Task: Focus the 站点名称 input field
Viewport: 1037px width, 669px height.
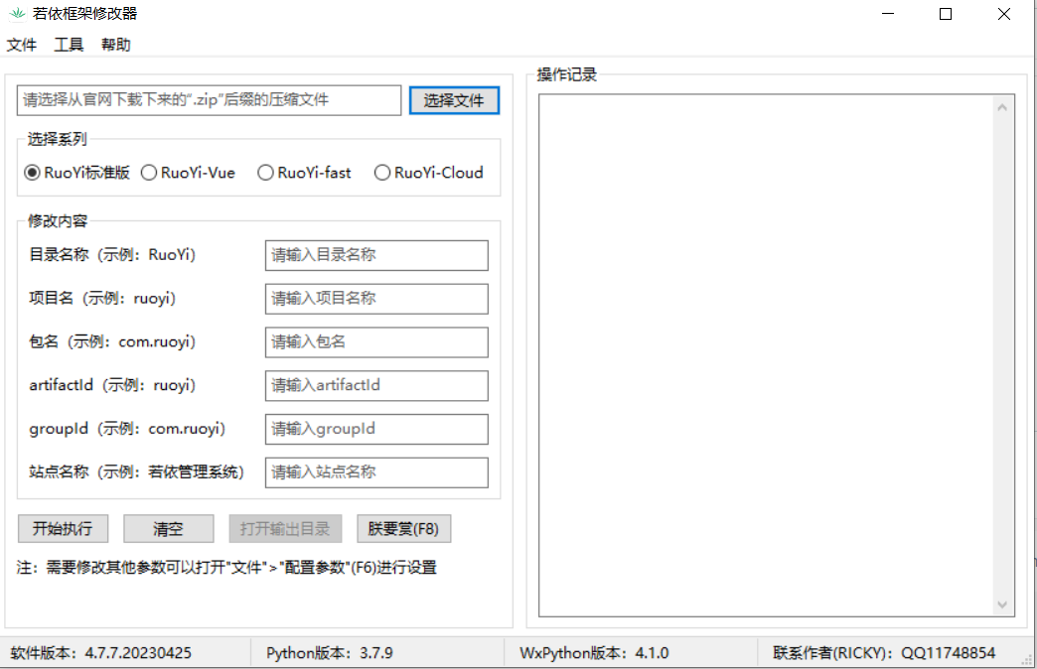Action: tap(376, 472)
